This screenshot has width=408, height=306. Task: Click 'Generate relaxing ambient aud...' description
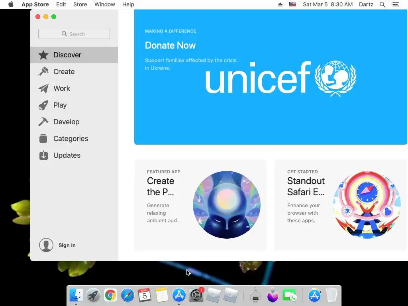(x=164, y=213)
